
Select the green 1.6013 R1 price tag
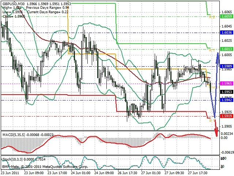[227, 49]
